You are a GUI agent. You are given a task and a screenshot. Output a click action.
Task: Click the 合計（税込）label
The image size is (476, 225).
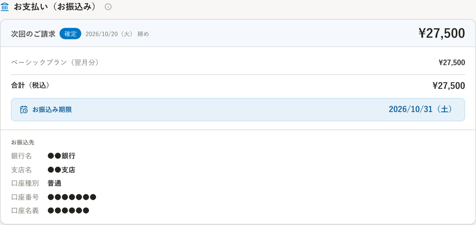(30, 85)
